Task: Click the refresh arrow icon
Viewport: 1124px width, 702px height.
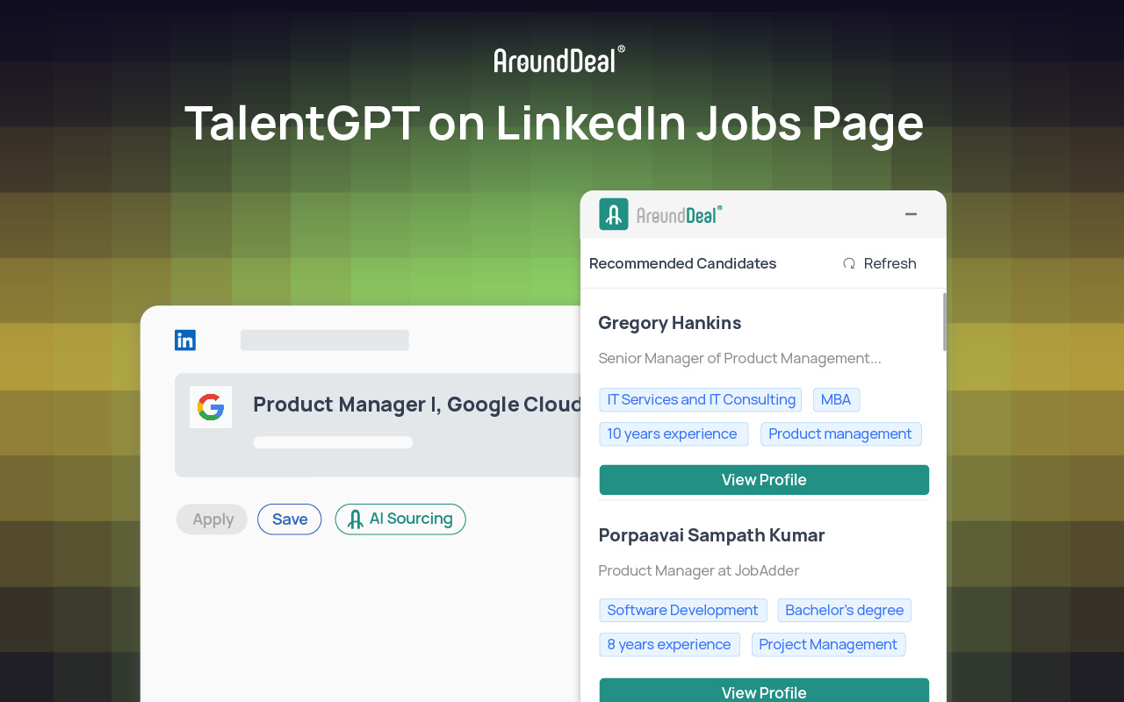Action: click(x=849, y=263)
